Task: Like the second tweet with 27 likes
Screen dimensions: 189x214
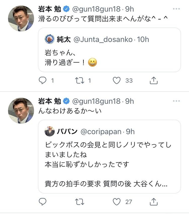Action: pyautogui.click(x=117, y=202)
